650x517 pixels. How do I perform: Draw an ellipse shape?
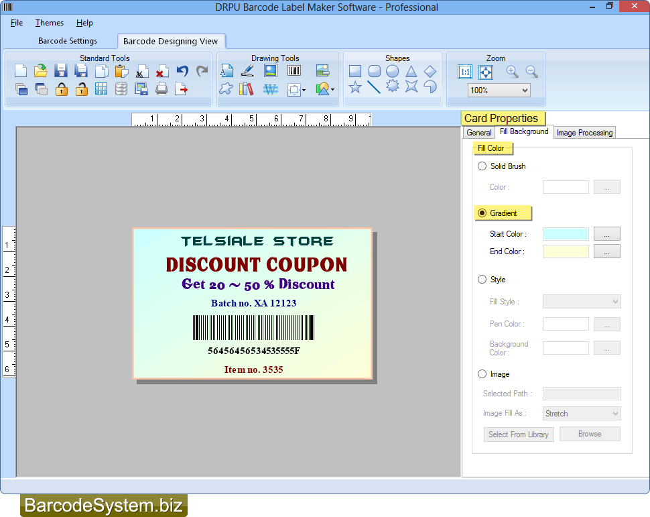(392, 71)
